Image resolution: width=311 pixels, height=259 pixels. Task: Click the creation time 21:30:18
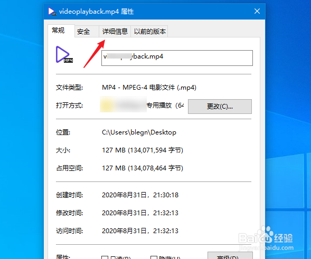coord(166,195)
